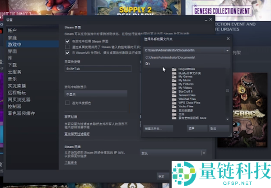Open the SUPPLY 2 dev diary banner
Screen dimensions: 271x188
pos(135,8)
